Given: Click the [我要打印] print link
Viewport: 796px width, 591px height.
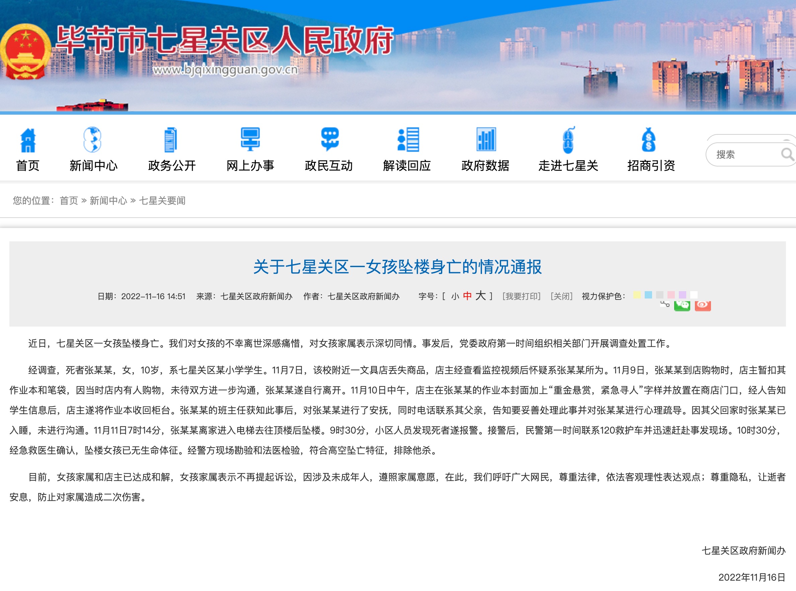Looking at the screenshot, I should pyautogui.click(x=521, y=296).
